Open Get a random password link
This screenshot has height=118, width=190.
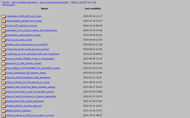coord(24,2)
